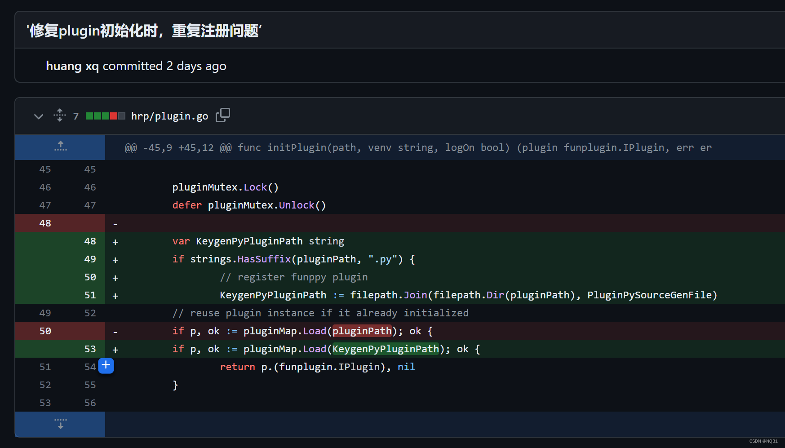Screen dimensions: 785x448
Task: Expand all lines icon next to file name
Action: tap(60, 115)
